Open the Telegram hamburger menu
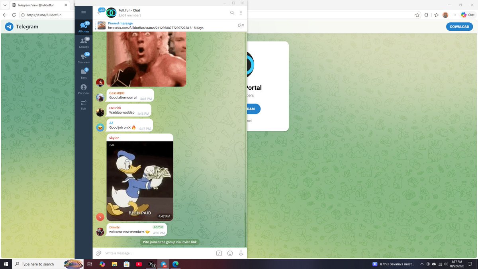The width and height of the screenshot is (478, 269). pyautogui.click(x=84, y=13)
